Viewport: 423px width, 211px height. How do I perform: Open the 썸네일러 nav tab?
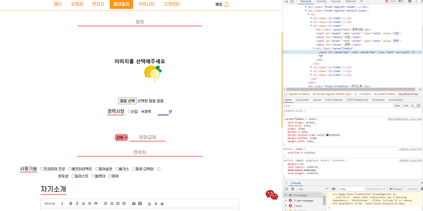pyautogui.click(x=121, y=4)
